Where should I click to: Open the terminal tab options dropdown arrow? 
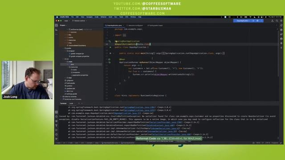(82, 104)
